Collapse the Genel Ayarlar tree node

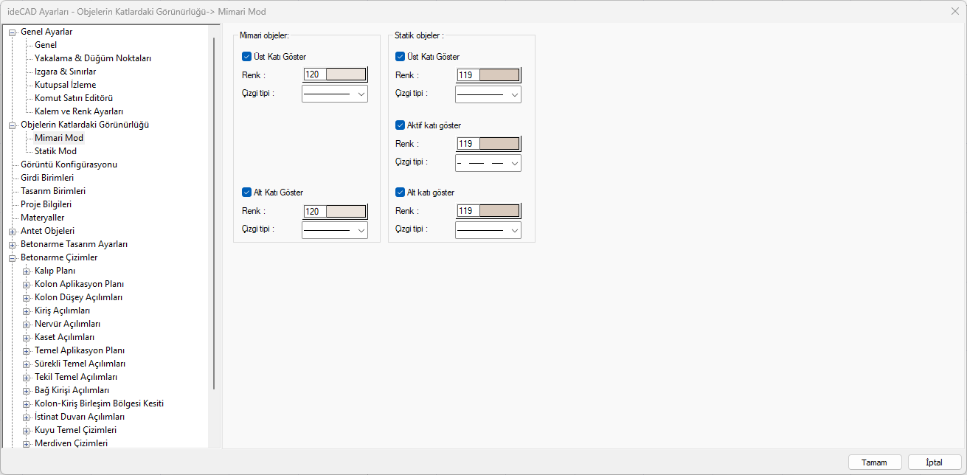pyautogui.click(x=13, y=32)
